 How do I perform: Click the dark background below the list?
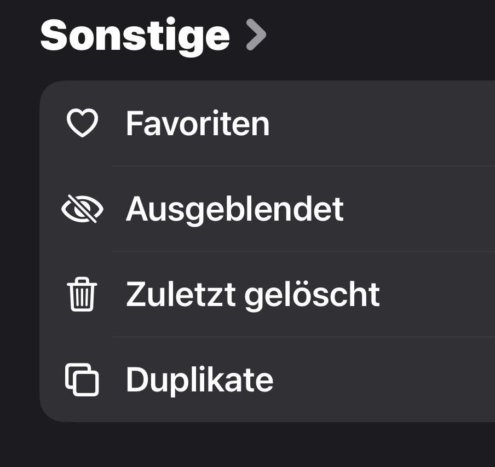point(246,445)
